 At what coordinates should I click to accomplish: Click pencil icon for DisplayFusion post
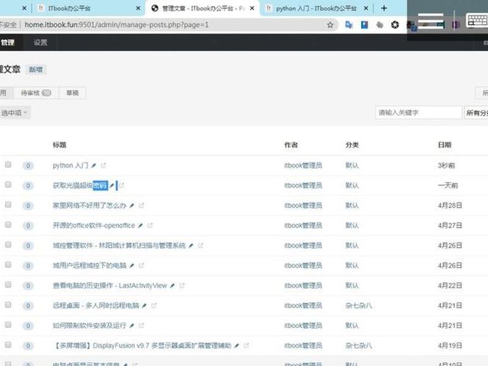(237, 345)
